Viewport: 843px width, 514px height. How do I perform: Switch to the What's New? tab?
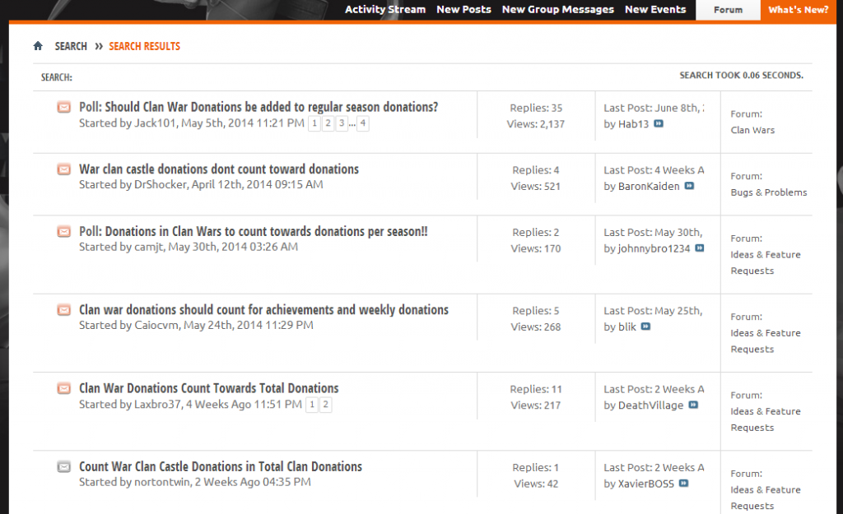click(799, 10)
